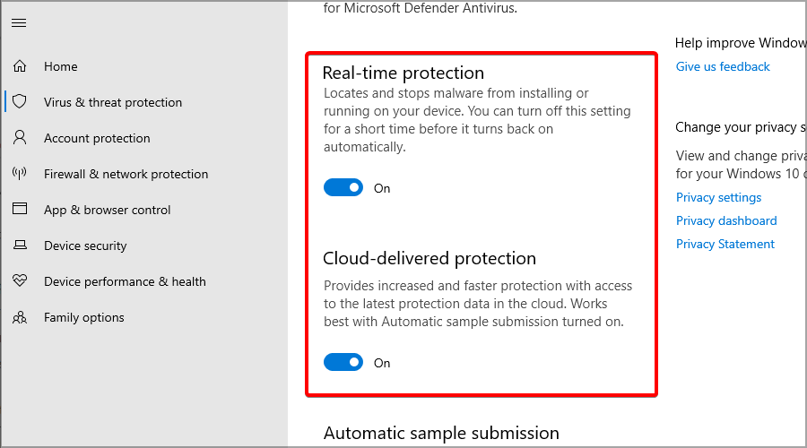Disable the Cloud-delivered protection switch
This screenshot has height=448, width=807.
point(343,362)
